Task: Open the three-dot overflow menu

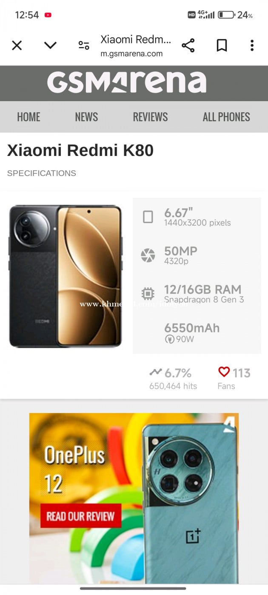Action: pyautogui.click(x=252, y=45)
